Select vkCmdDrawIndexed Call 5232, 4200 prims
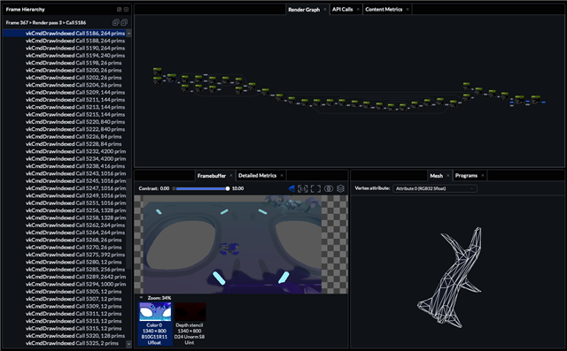The height and width of the screenshot is (351, 567). coord(65,151)
